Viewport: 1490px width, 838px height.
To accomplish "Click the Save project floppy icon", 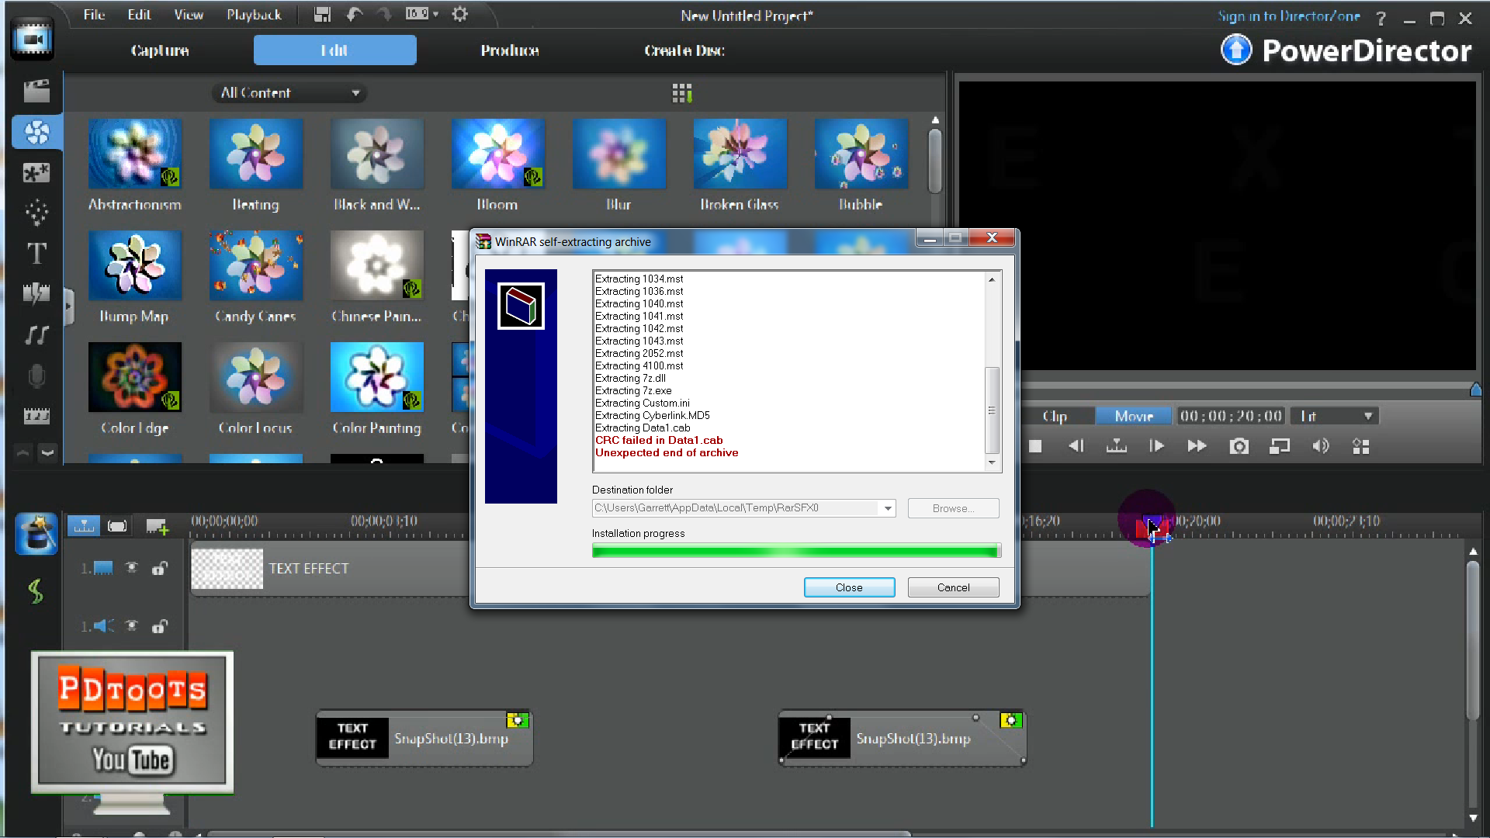I will point(322,14).
